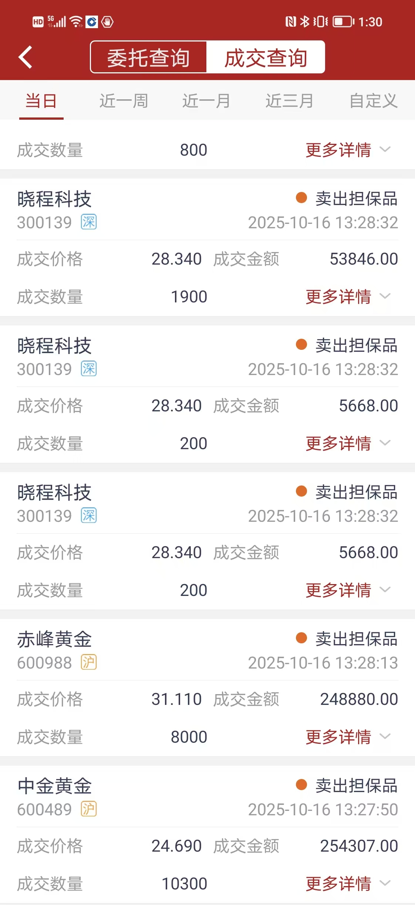
Task: Open the 近一周 tab
Action: (124, 101)
